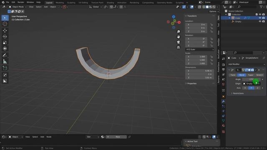Select the Scale tool

tap(5, 42)
